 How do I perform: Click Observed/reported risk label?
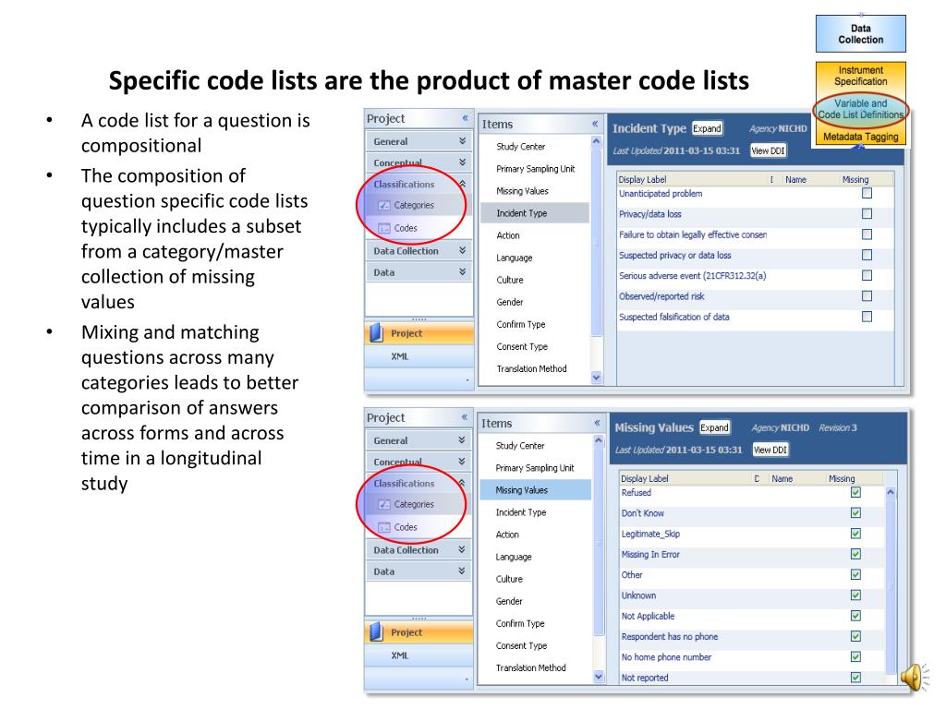661,296
